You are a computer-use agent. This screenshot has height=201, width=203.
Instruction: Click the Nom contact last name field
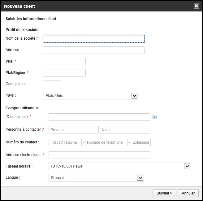(125, 130)
